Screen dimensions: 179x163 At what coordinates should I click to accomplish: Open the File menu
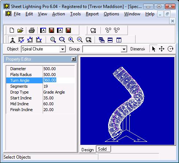coord(17,14)
